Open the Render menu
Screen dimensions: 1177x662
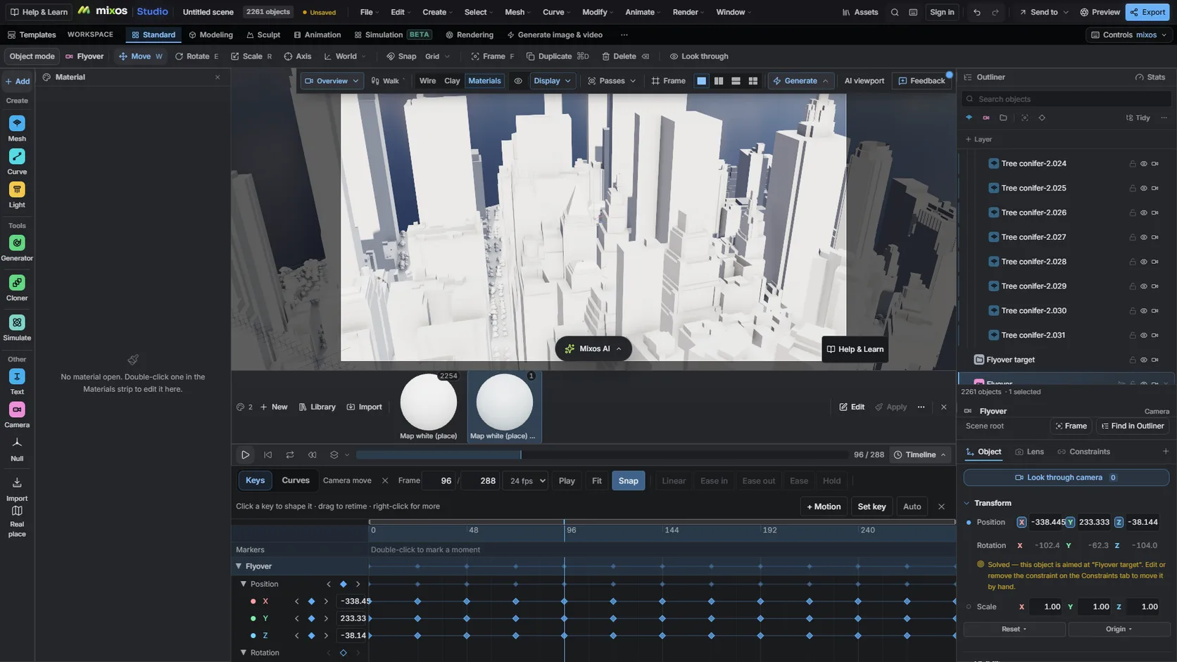688,12
